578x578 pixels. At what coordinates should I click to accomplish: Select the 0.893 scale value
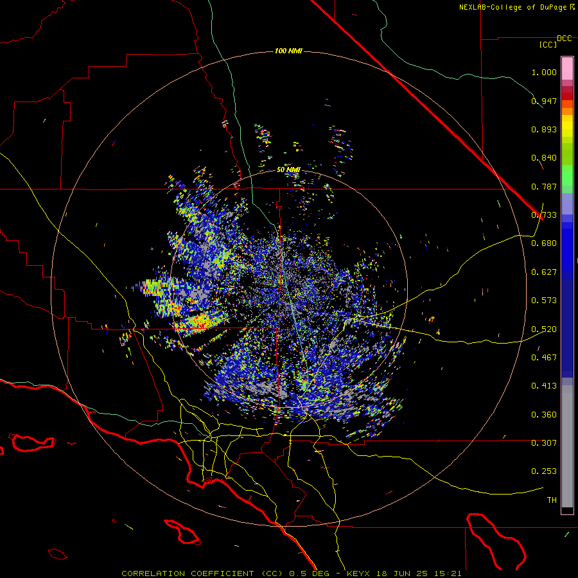(544, 129)
